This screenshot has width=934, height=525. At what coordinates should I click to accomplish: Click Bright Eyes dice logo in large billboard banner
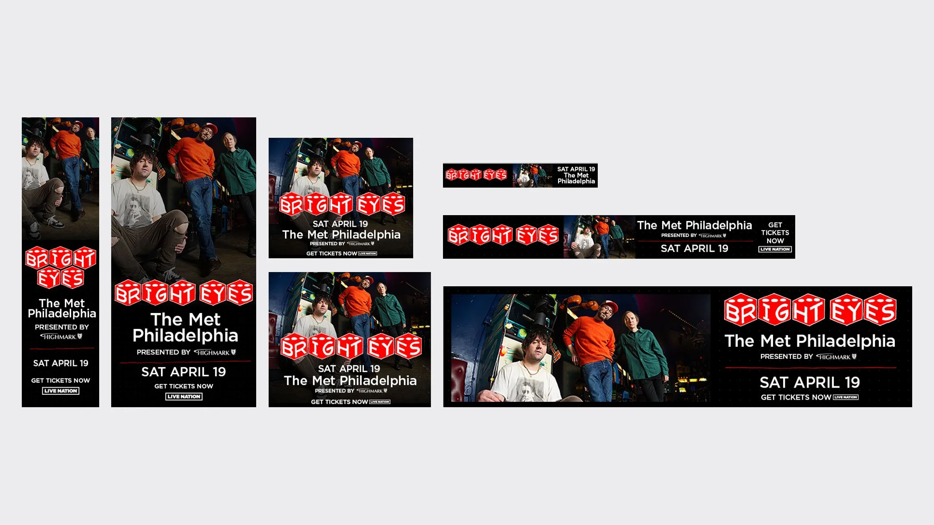(x=810, y=310)
